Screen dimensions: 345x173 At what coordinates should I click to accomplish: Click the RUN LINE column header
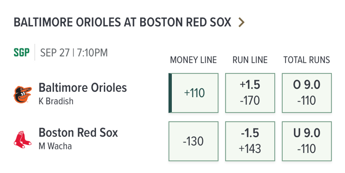click(x=250, y=60)
